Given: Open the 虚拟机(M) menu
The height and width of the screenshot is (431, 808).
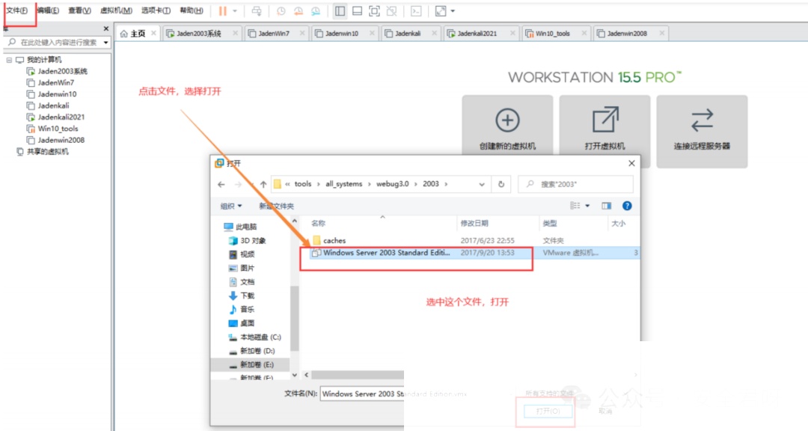Looking at the screenshot, I should point(116,10).
